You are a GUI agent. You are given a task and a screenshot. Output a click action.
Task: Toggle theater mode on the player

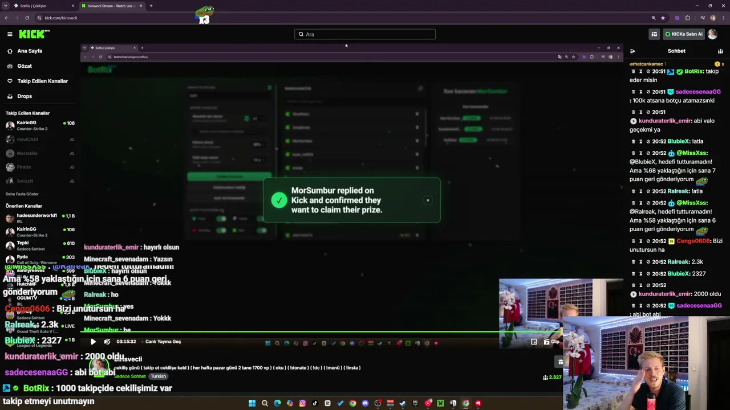click(534, 342)
